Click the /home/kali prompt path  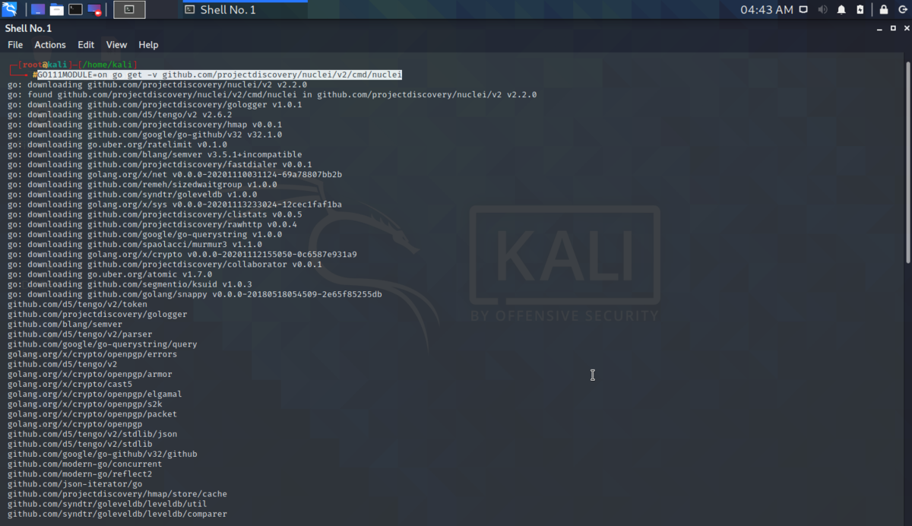[106, 65]
